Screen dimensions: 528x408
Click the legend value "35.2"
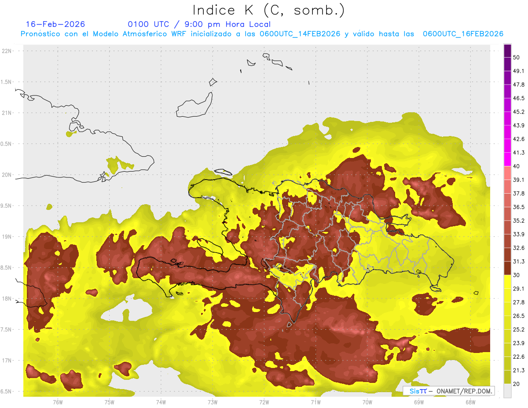click(x=519, y=221)
